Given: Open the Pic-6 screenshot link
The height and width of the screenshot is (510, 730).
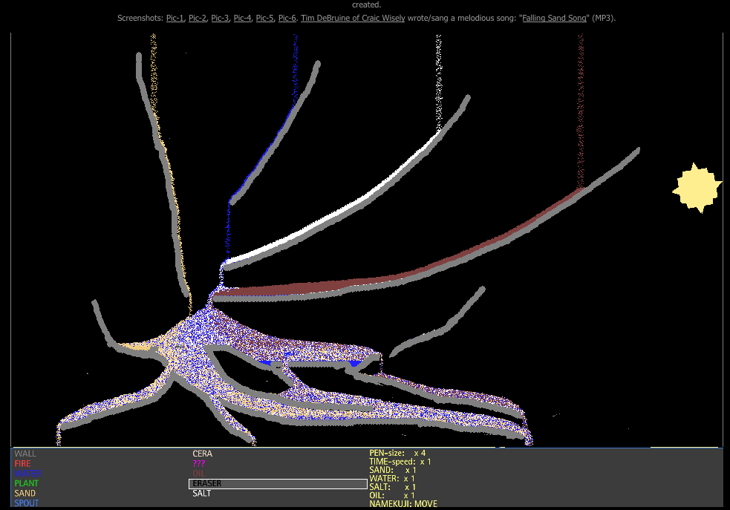Looking at the screenshot, I should pos(287,18).
